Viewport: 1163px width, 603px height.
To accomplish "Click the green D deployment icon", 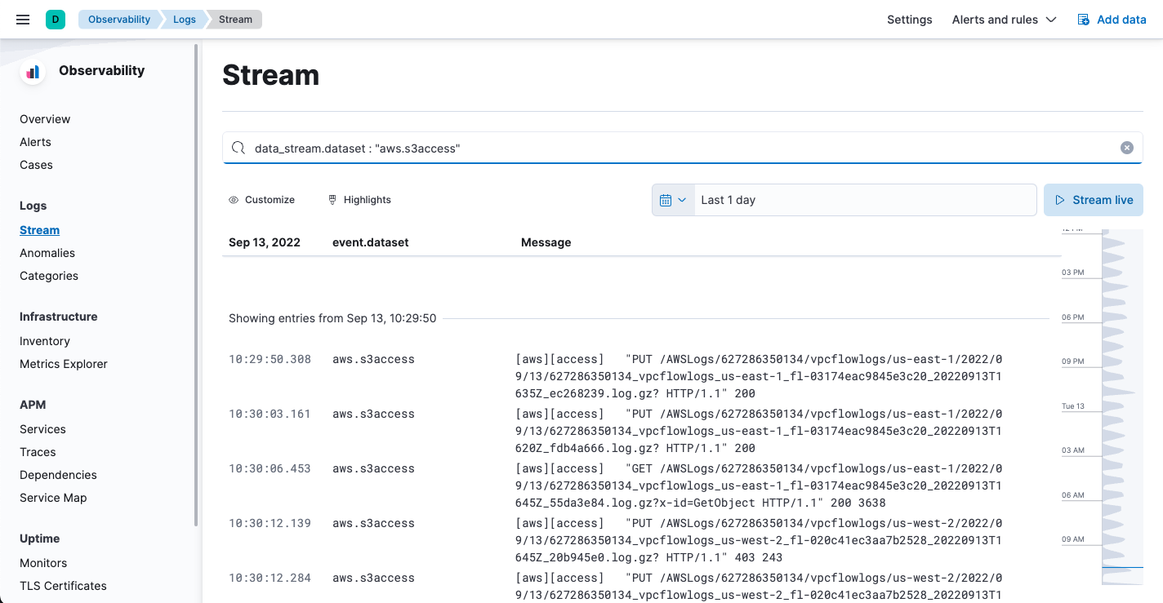I will (55, 17).
